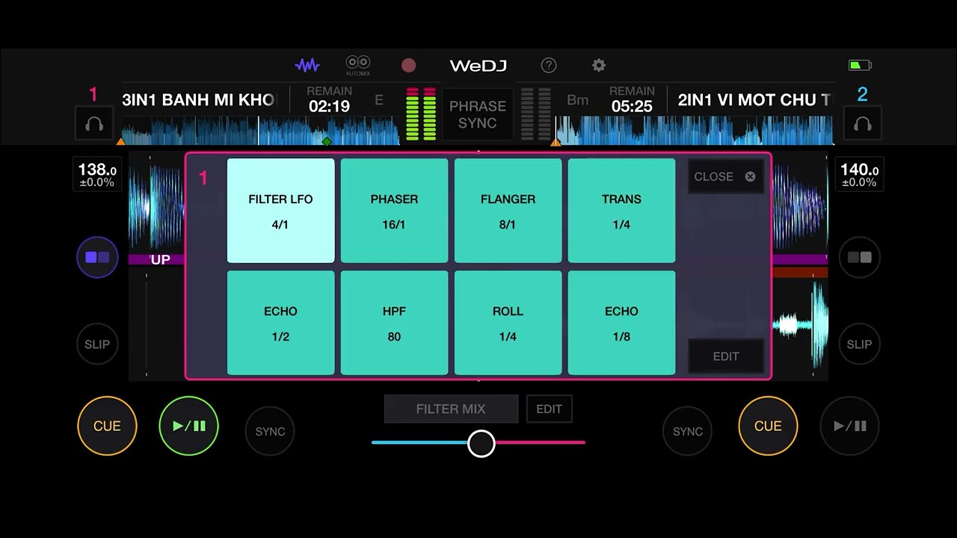Open the Automix feature
The image size is (957, 538).
coord(358,65)
